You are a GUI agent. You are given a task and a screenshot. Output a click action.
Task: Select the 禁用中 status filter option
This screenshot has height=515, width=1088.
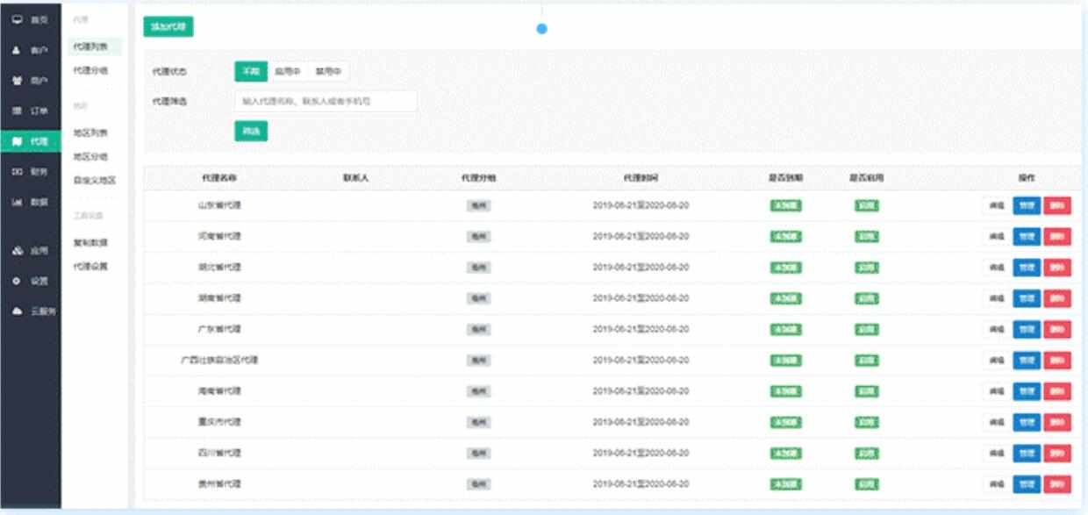tap(329, 71)
